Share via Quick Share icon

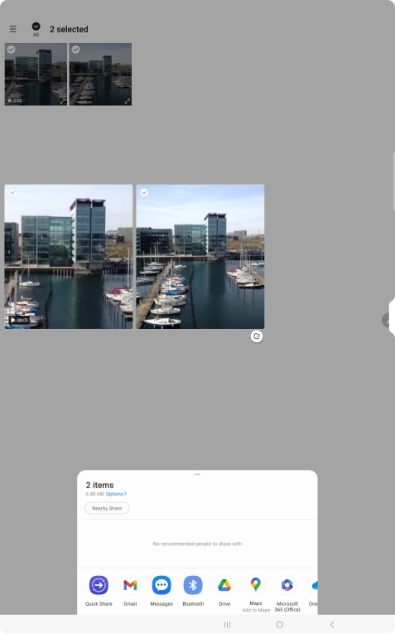pyautogui.click(x=99, y=585)
